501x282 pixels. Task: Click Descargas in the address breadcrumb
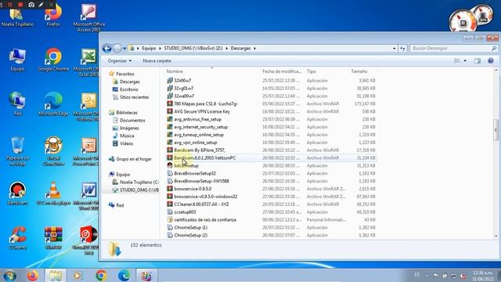pos(240,49)
